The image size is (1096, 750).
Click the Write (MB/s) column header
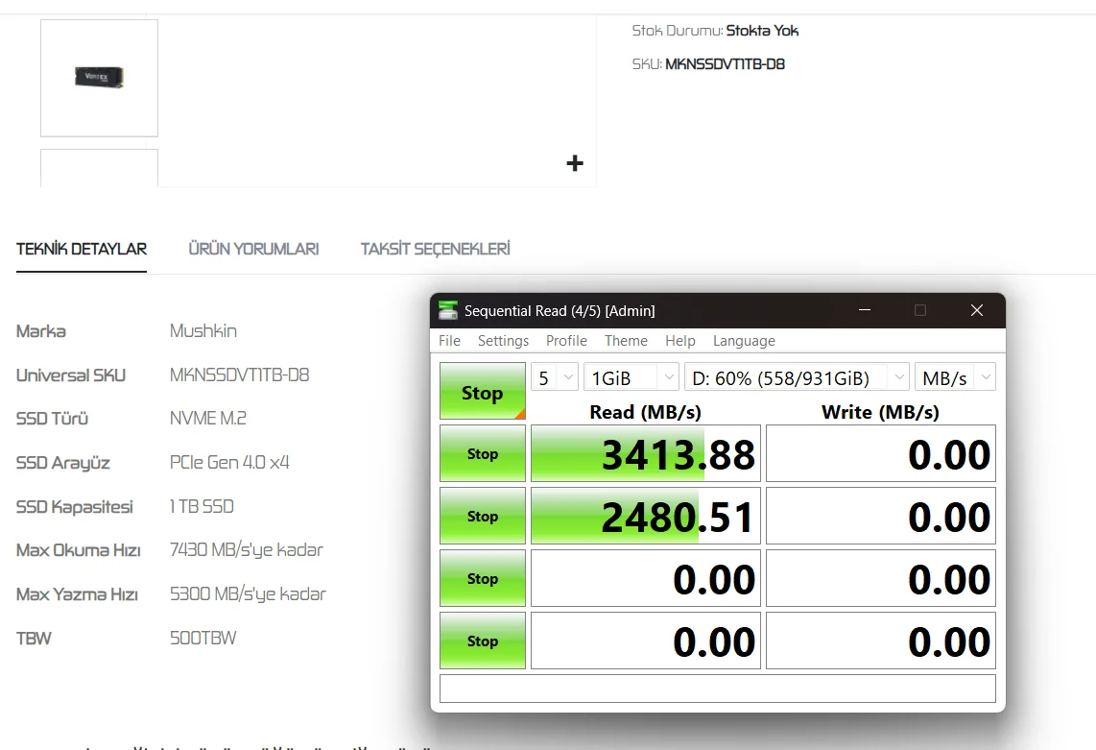click(x=880, y=412)
